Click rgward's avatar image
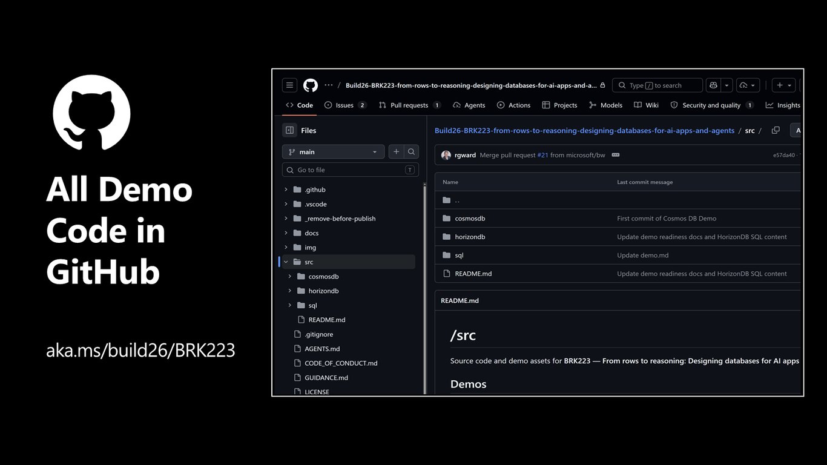The height and width of the screenshot is (465, 827). pos(446,155)
